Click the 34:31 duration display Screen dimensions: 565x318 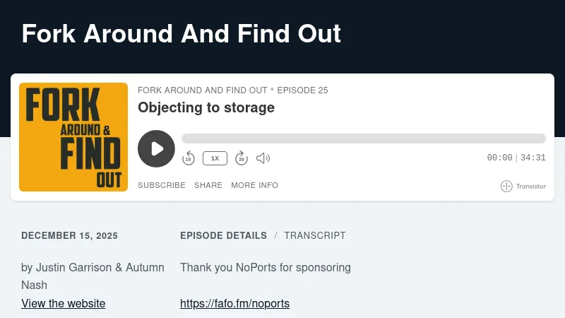point(533,158)
